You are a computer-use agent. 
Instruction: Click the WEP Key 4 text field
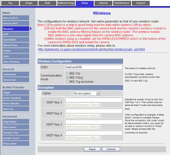coord(94,133)
